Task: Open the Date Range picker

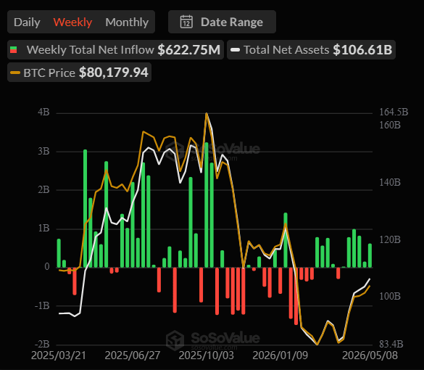Action: coord(222,22)
